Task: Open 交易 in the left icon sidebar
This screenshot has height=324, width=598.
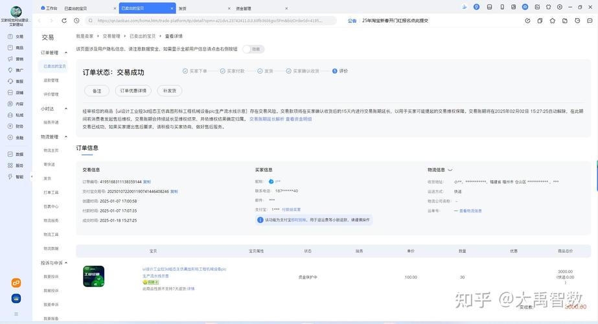Action: [x=16, y=37]
